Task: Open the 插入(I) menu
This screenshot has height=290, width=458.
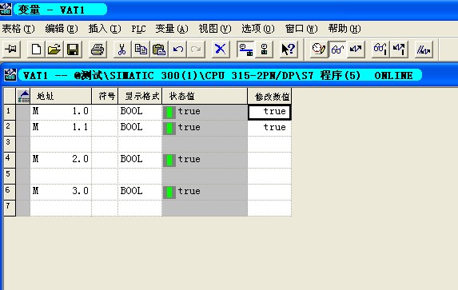Action: [x=105, y=29]
